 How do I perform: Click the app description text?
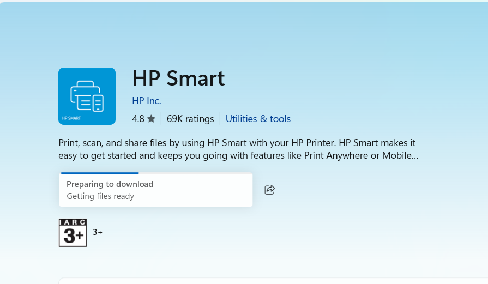point(238,149)
